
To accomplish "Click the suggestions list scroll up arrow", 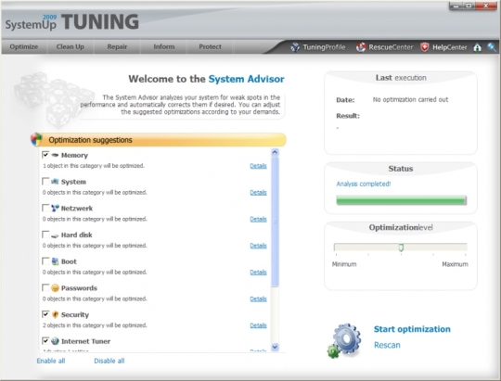I will pos(275,152).
